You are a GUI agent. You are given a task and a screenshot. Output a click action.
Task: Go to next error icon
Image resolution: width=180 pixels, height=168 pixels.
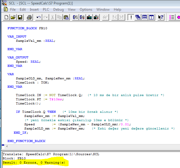coord(122,17)
